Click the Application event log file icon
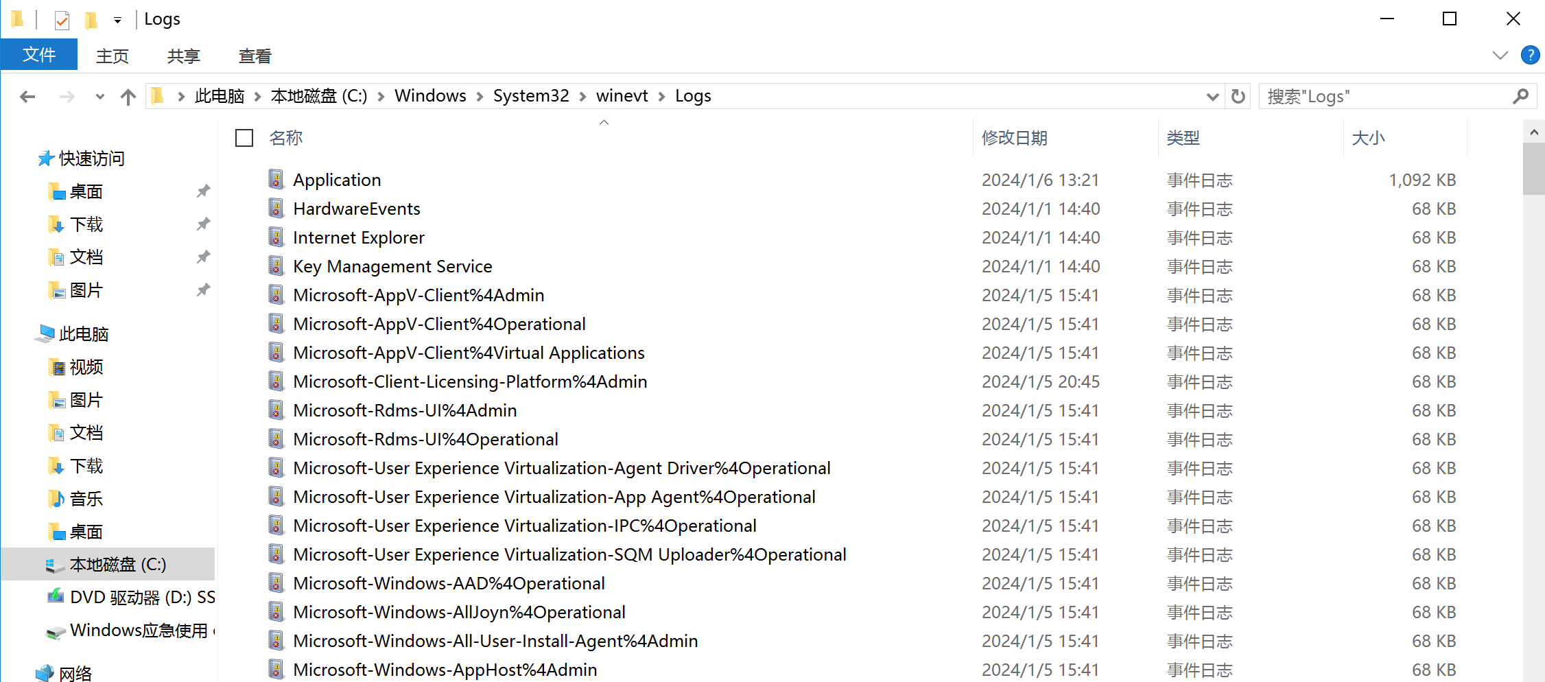Screen dimensions: 1545x682 point(276,180)
